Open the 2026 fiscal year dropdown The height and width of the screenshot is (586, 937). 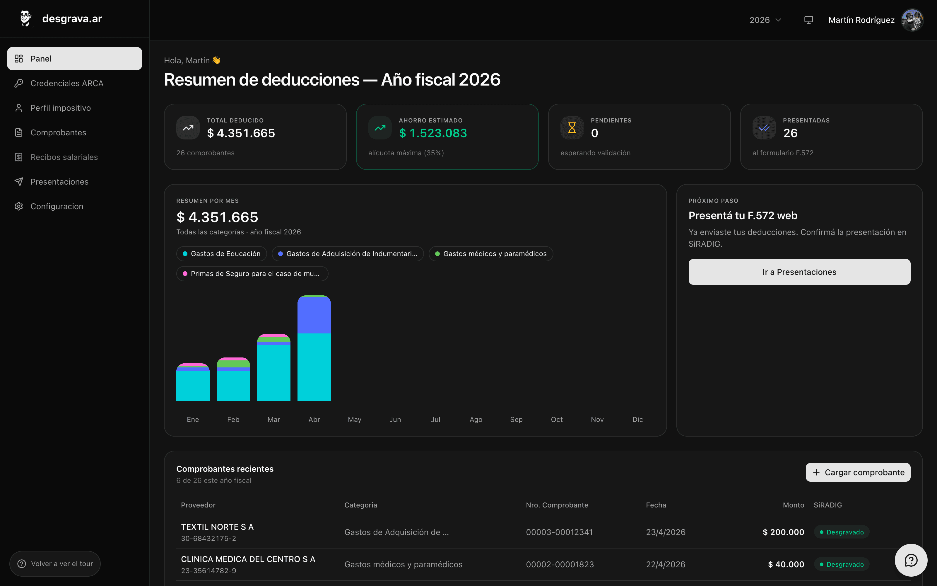click(765, 20)
